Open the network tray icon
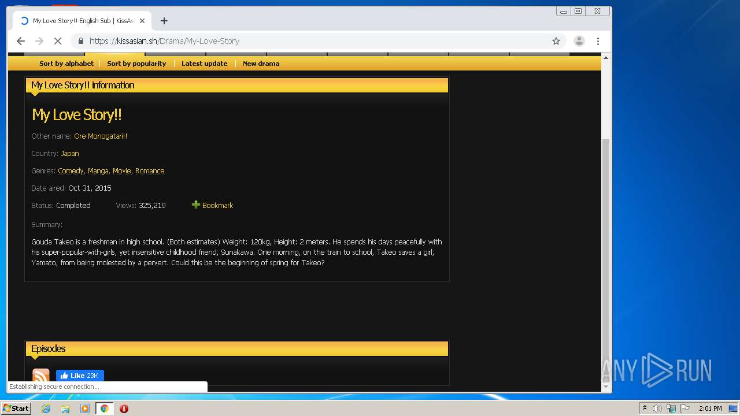This screenshot has height=416, width=740. 671,408
